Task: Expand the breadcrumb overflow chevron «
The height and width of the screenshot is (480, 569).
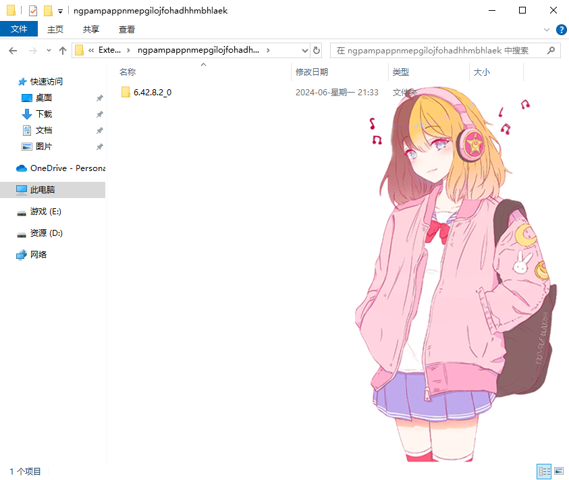Action: click(x=91, y=51)
